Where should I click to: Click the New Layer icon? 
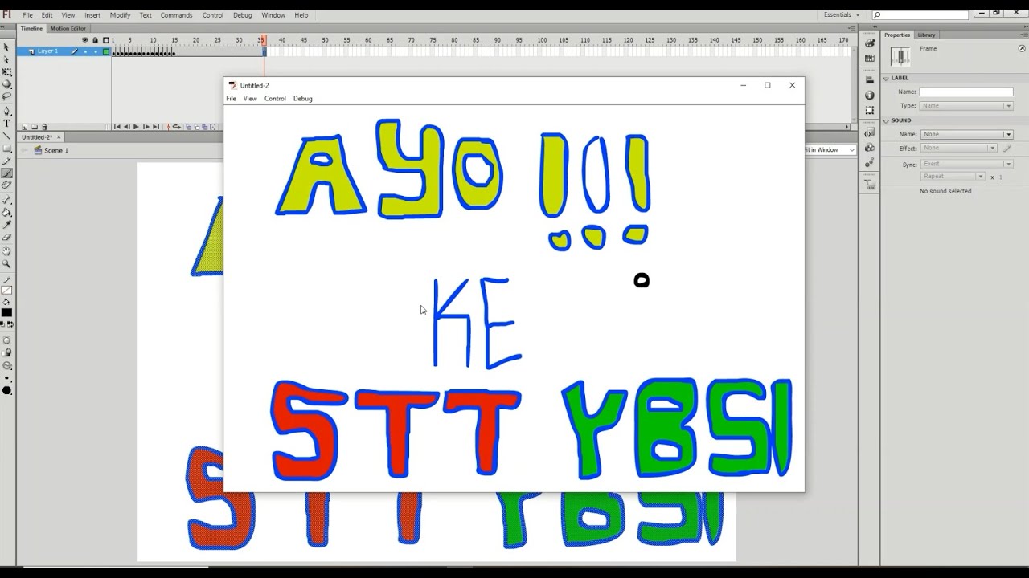[24, 127]
